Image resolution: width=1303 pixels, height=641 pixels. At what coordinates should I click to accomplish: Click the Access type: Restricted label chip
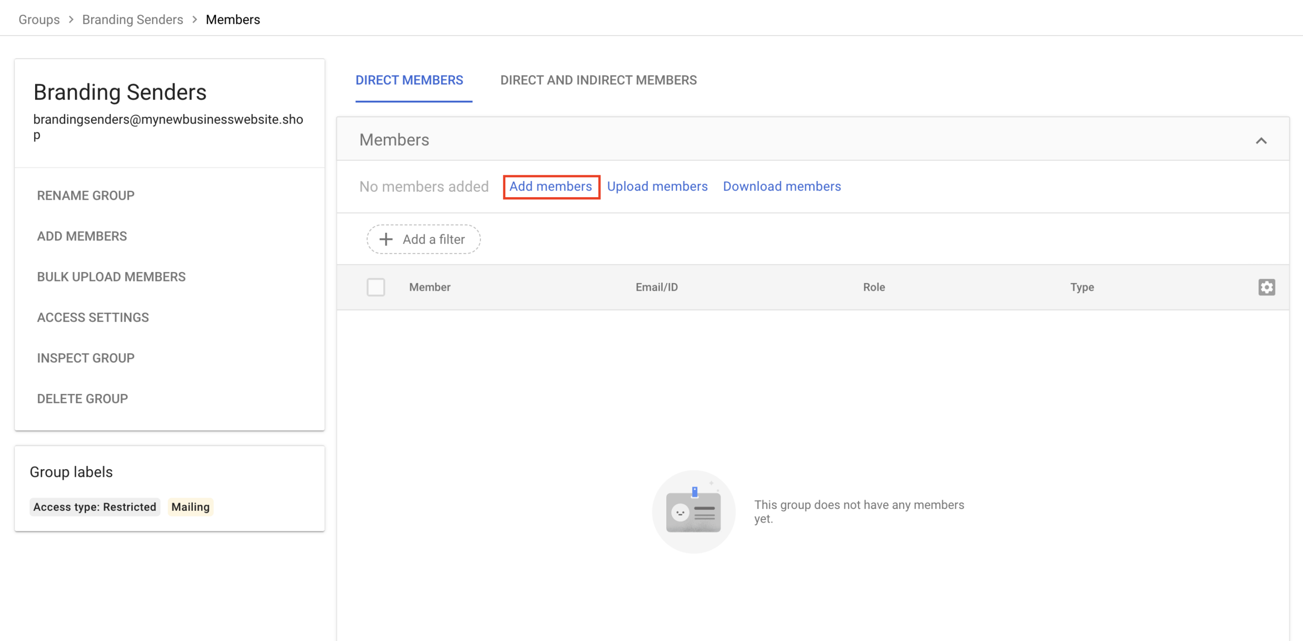[x=95, y=507]
